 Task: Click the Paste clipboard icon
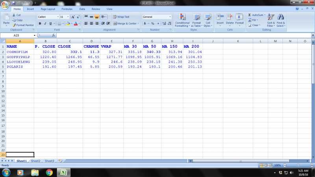pyautogui.click(x=6, y=18)
